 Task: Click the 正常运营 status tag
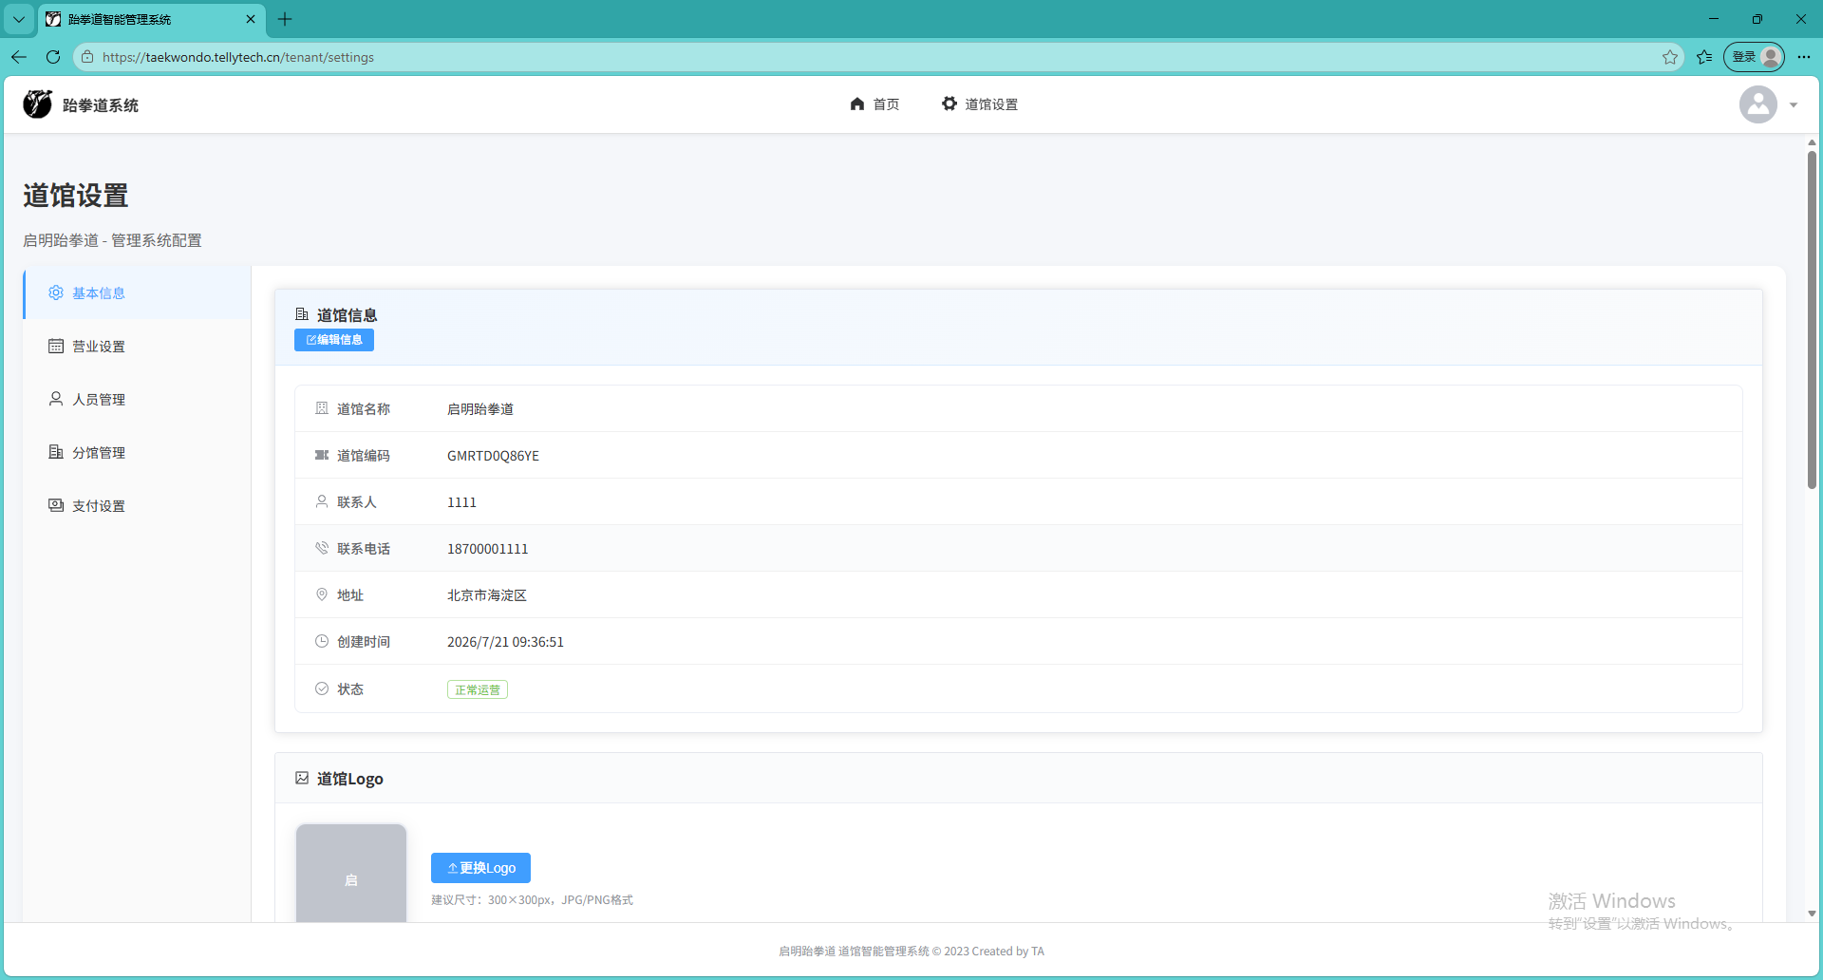tap(478, 689)
